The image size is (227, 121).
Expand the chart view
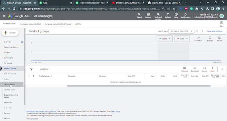[210, 39]
